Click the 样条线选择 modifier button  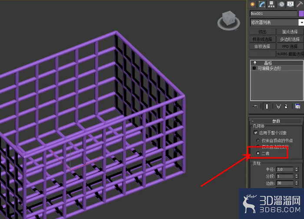[262, 40]
